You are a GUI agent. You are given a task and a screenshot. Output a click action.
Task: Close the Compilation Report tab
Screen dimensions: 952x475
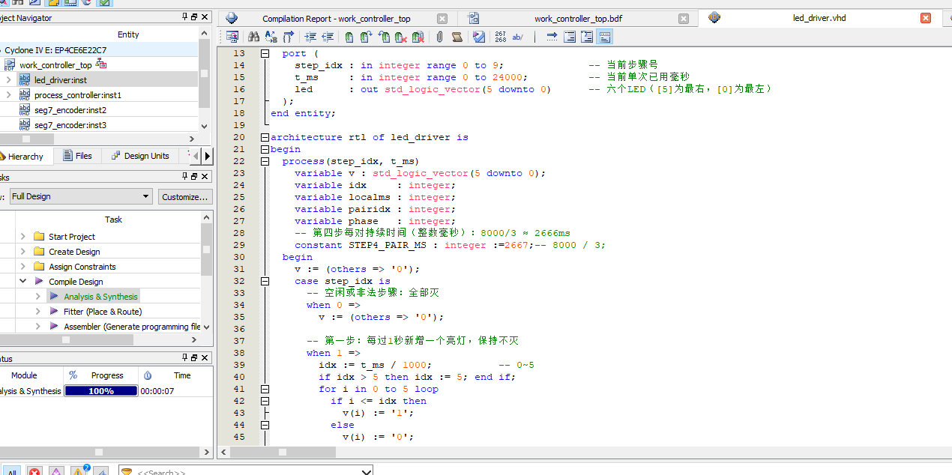tap(442, 19)
